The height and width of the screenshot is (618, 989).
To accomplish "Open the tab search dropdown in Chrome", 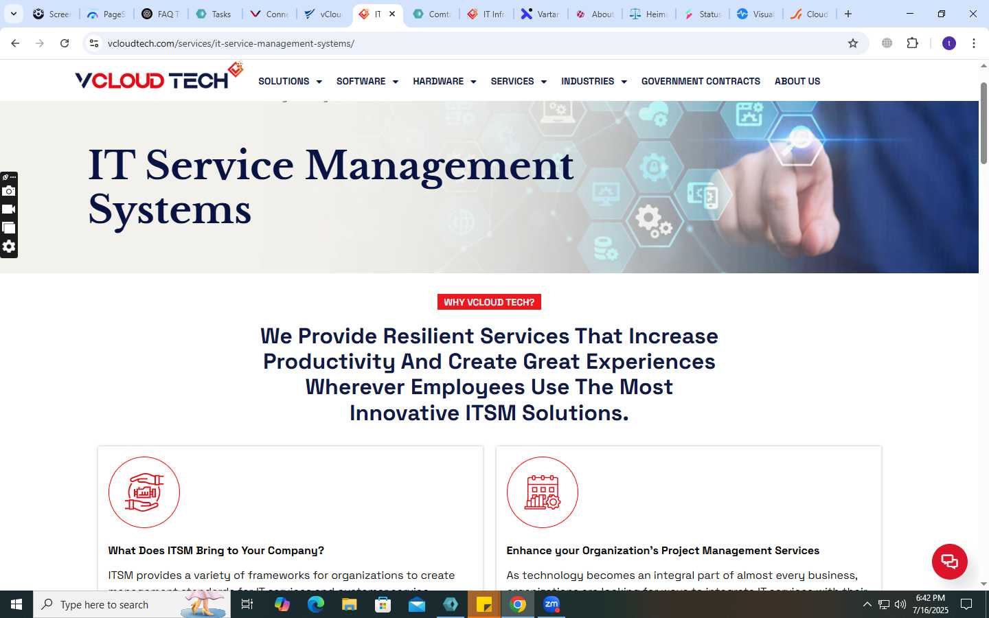I will (13, 14).
